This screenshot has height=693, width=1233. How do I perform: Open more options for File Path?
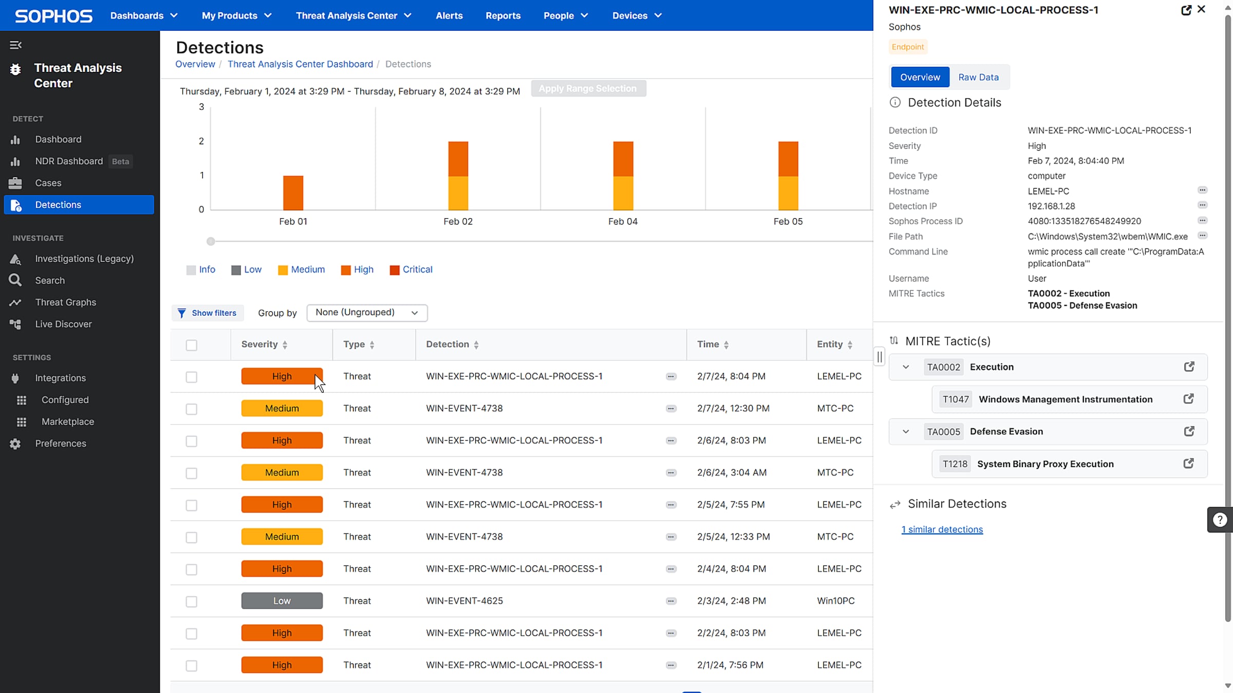1202,236
